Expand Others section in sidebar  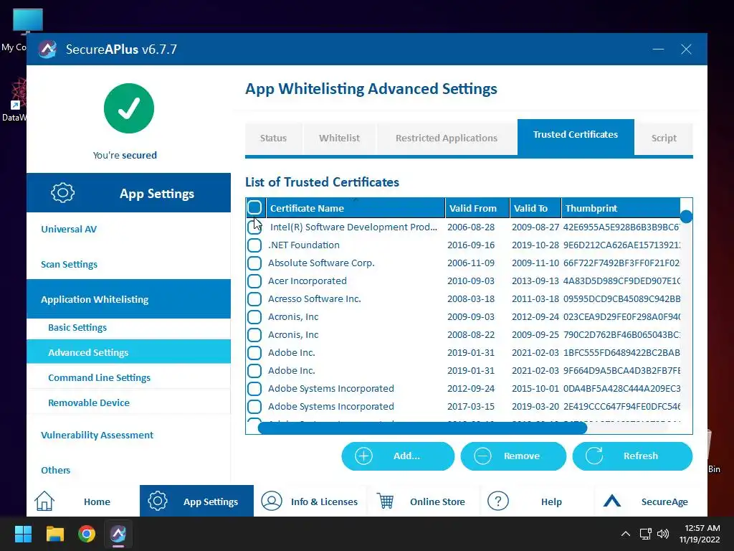tap(56, 470)
